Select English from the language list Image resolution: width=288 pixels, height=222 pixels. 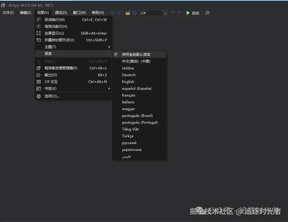[x=128, y=81]
